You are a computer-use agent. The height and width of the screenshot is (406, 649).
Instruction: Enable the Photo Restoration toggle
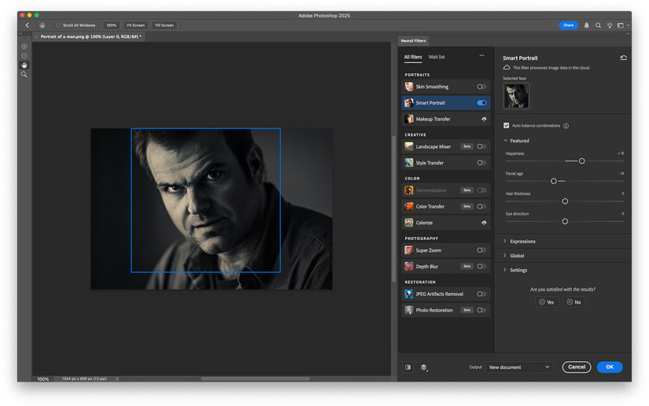coord(482,310)
